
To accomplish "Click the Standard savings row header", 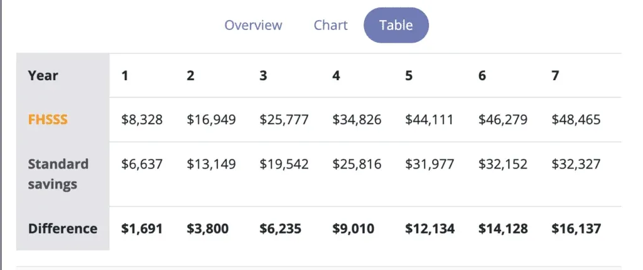I will (58, 174).
